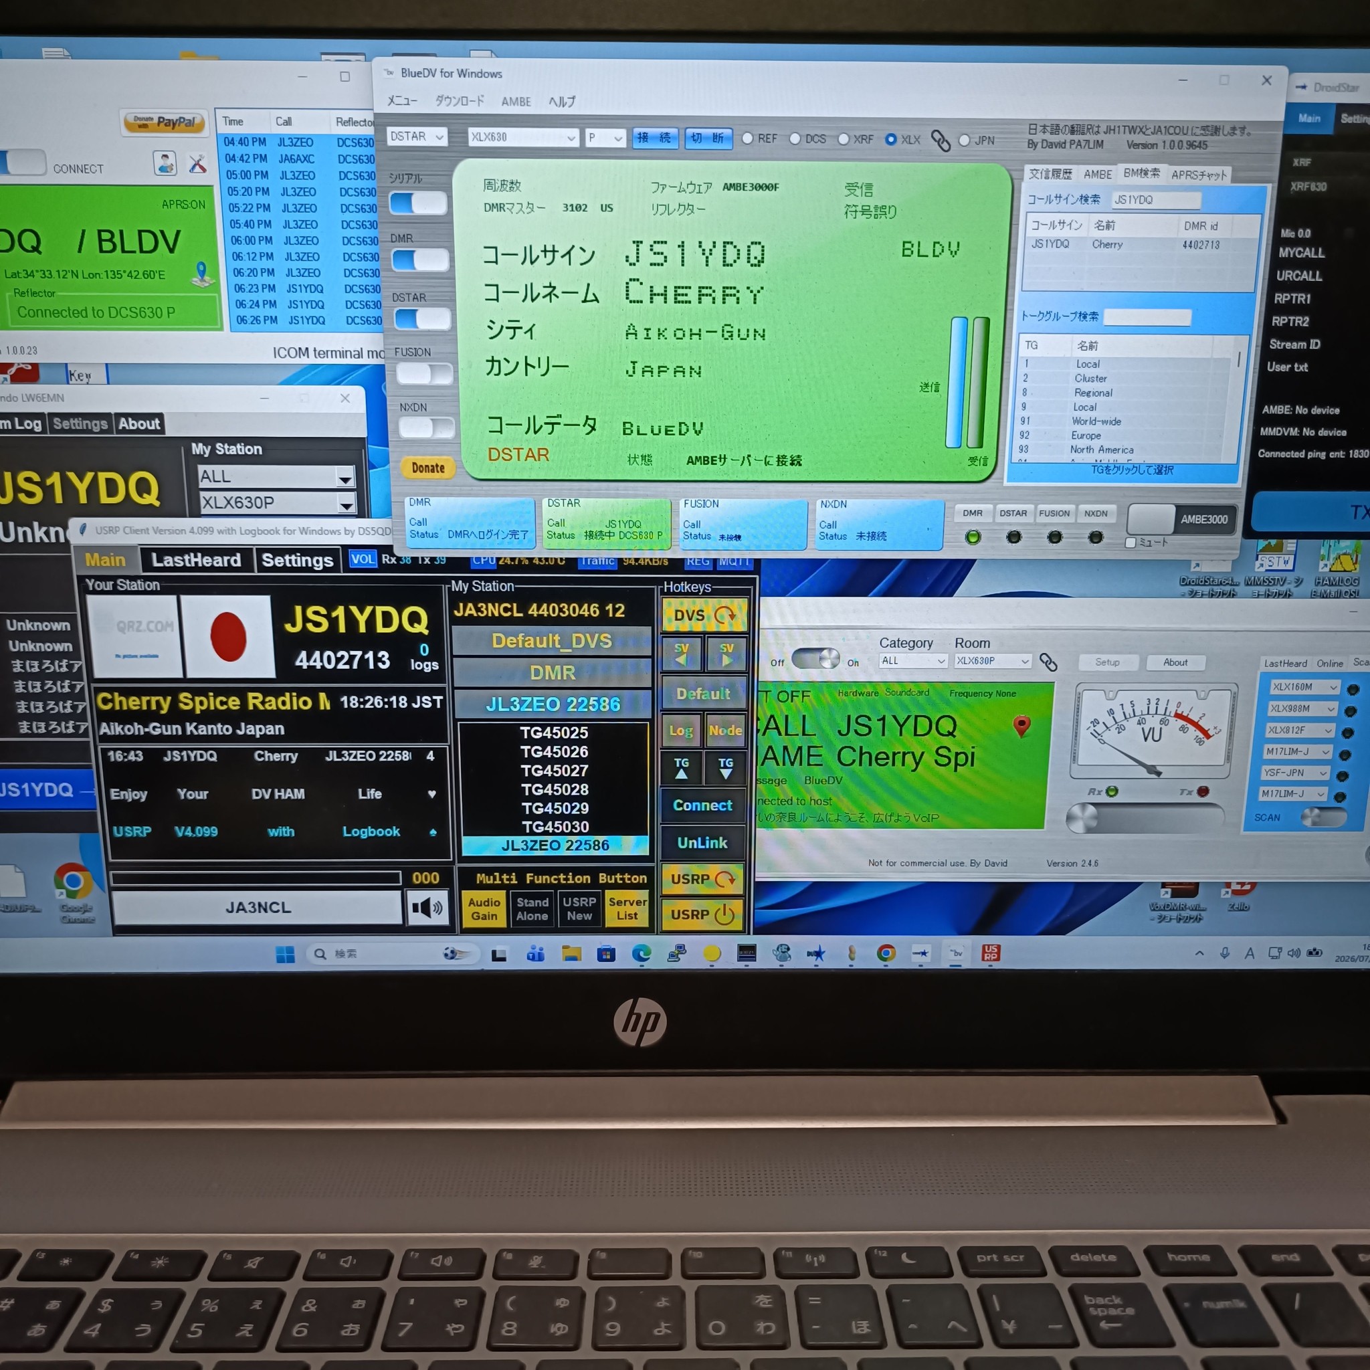Select the XLX radio button

(x=890, y=139)
